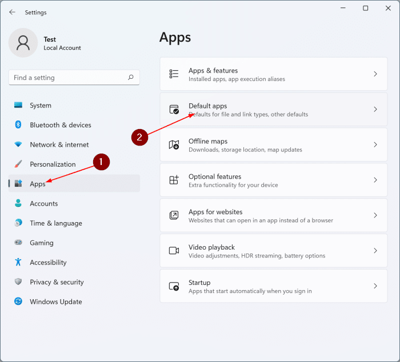Focus the Find a setting search field
This screenshot has width=400, height=362.
(x=74, y=77)
